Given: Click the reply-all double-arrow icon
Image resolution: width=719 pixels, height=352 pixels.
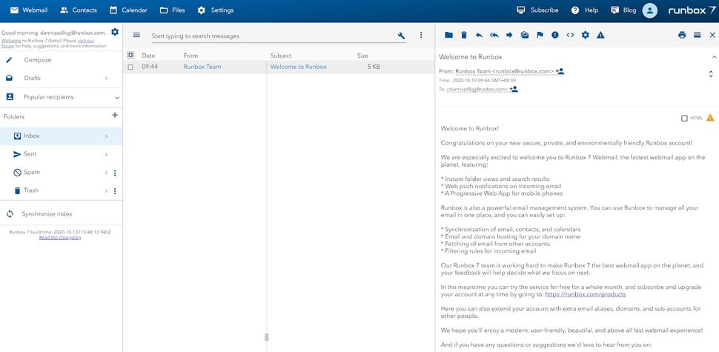Looking at the screenshot, I should [494, 35].
